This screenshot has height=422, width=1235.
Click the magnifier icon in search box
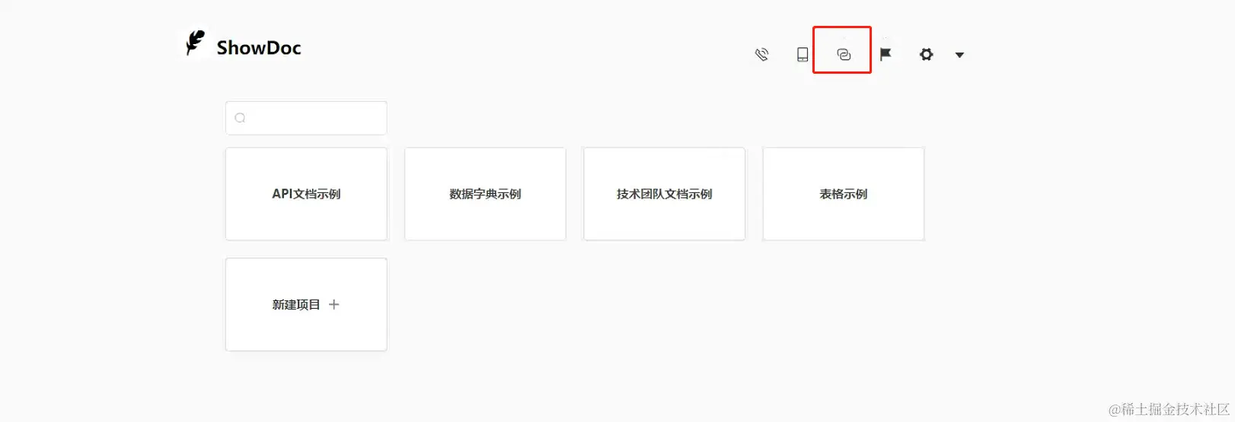point(240,118)
